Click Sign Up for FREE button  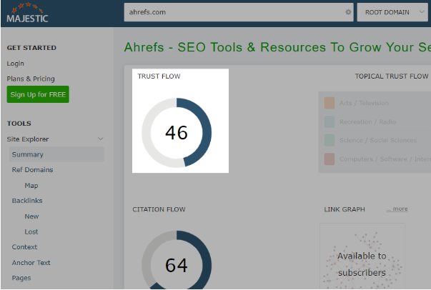point(38,94)
